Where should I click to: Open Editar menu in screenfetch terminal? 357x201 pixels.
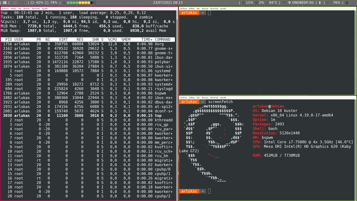(x=192, y=97)
